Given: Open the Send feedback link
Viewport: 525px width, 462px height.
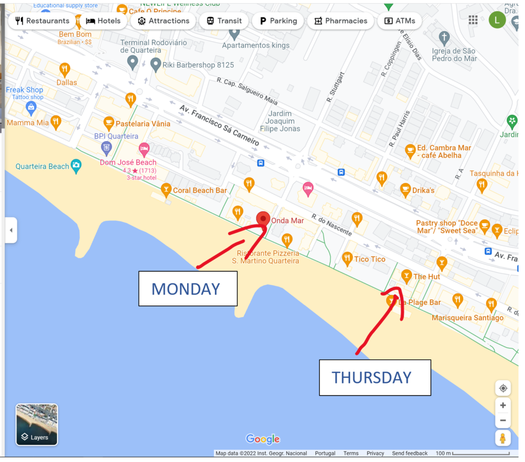Looking at the screenshot, I should point(410,453).
